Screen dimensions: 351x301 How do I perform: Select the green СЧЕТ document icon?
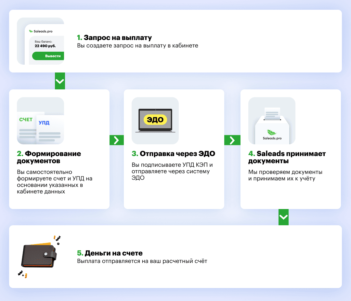click(x=26, y=120)
